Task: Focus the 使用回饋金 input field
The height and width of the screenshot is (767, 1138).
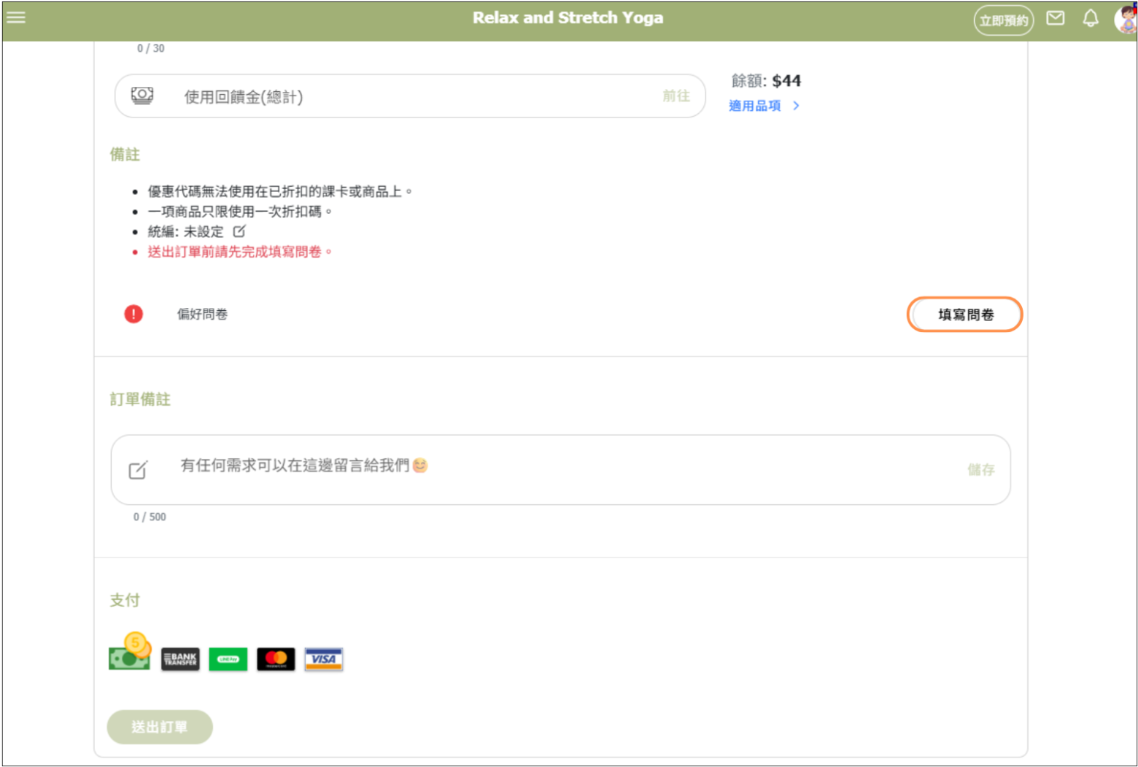Action: [409, 96]
